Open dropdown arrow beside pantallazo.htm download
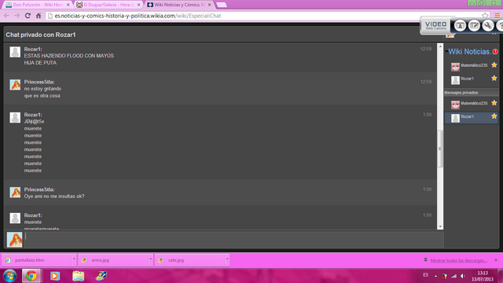Screen dimensions: 503x283 [74, 260]
